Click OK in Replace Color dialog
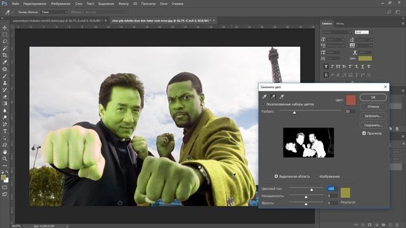Viewport: 406px width, 228px height. click(x=373, y=97)
